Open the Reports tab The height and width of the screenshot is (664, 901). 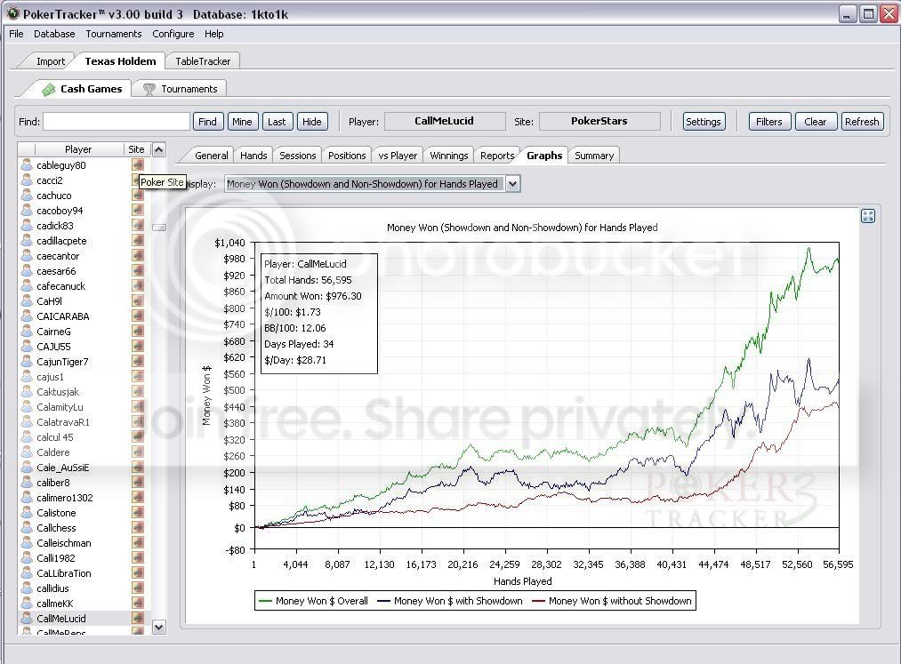click(x=497, y=155)
